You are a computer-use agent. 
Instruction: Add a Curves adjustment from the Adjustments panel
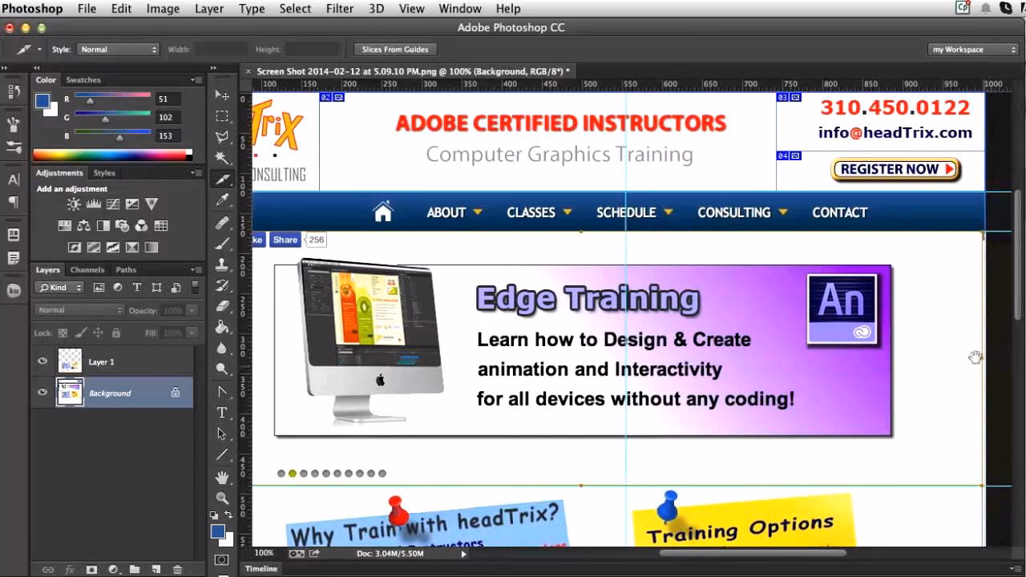[x=113, y=203]
